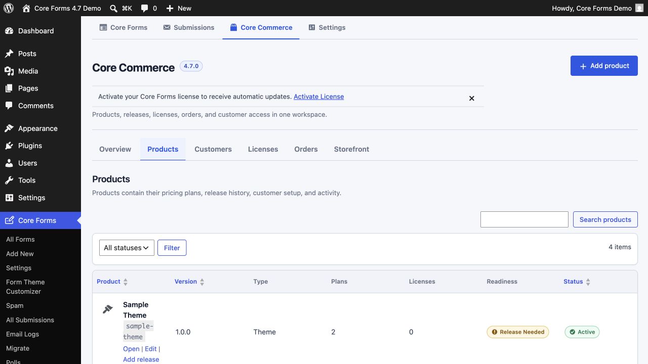Click the Posts pin icon
Image resolution: width=648 pixels, height=364 pixels.
tap(9, 54)
